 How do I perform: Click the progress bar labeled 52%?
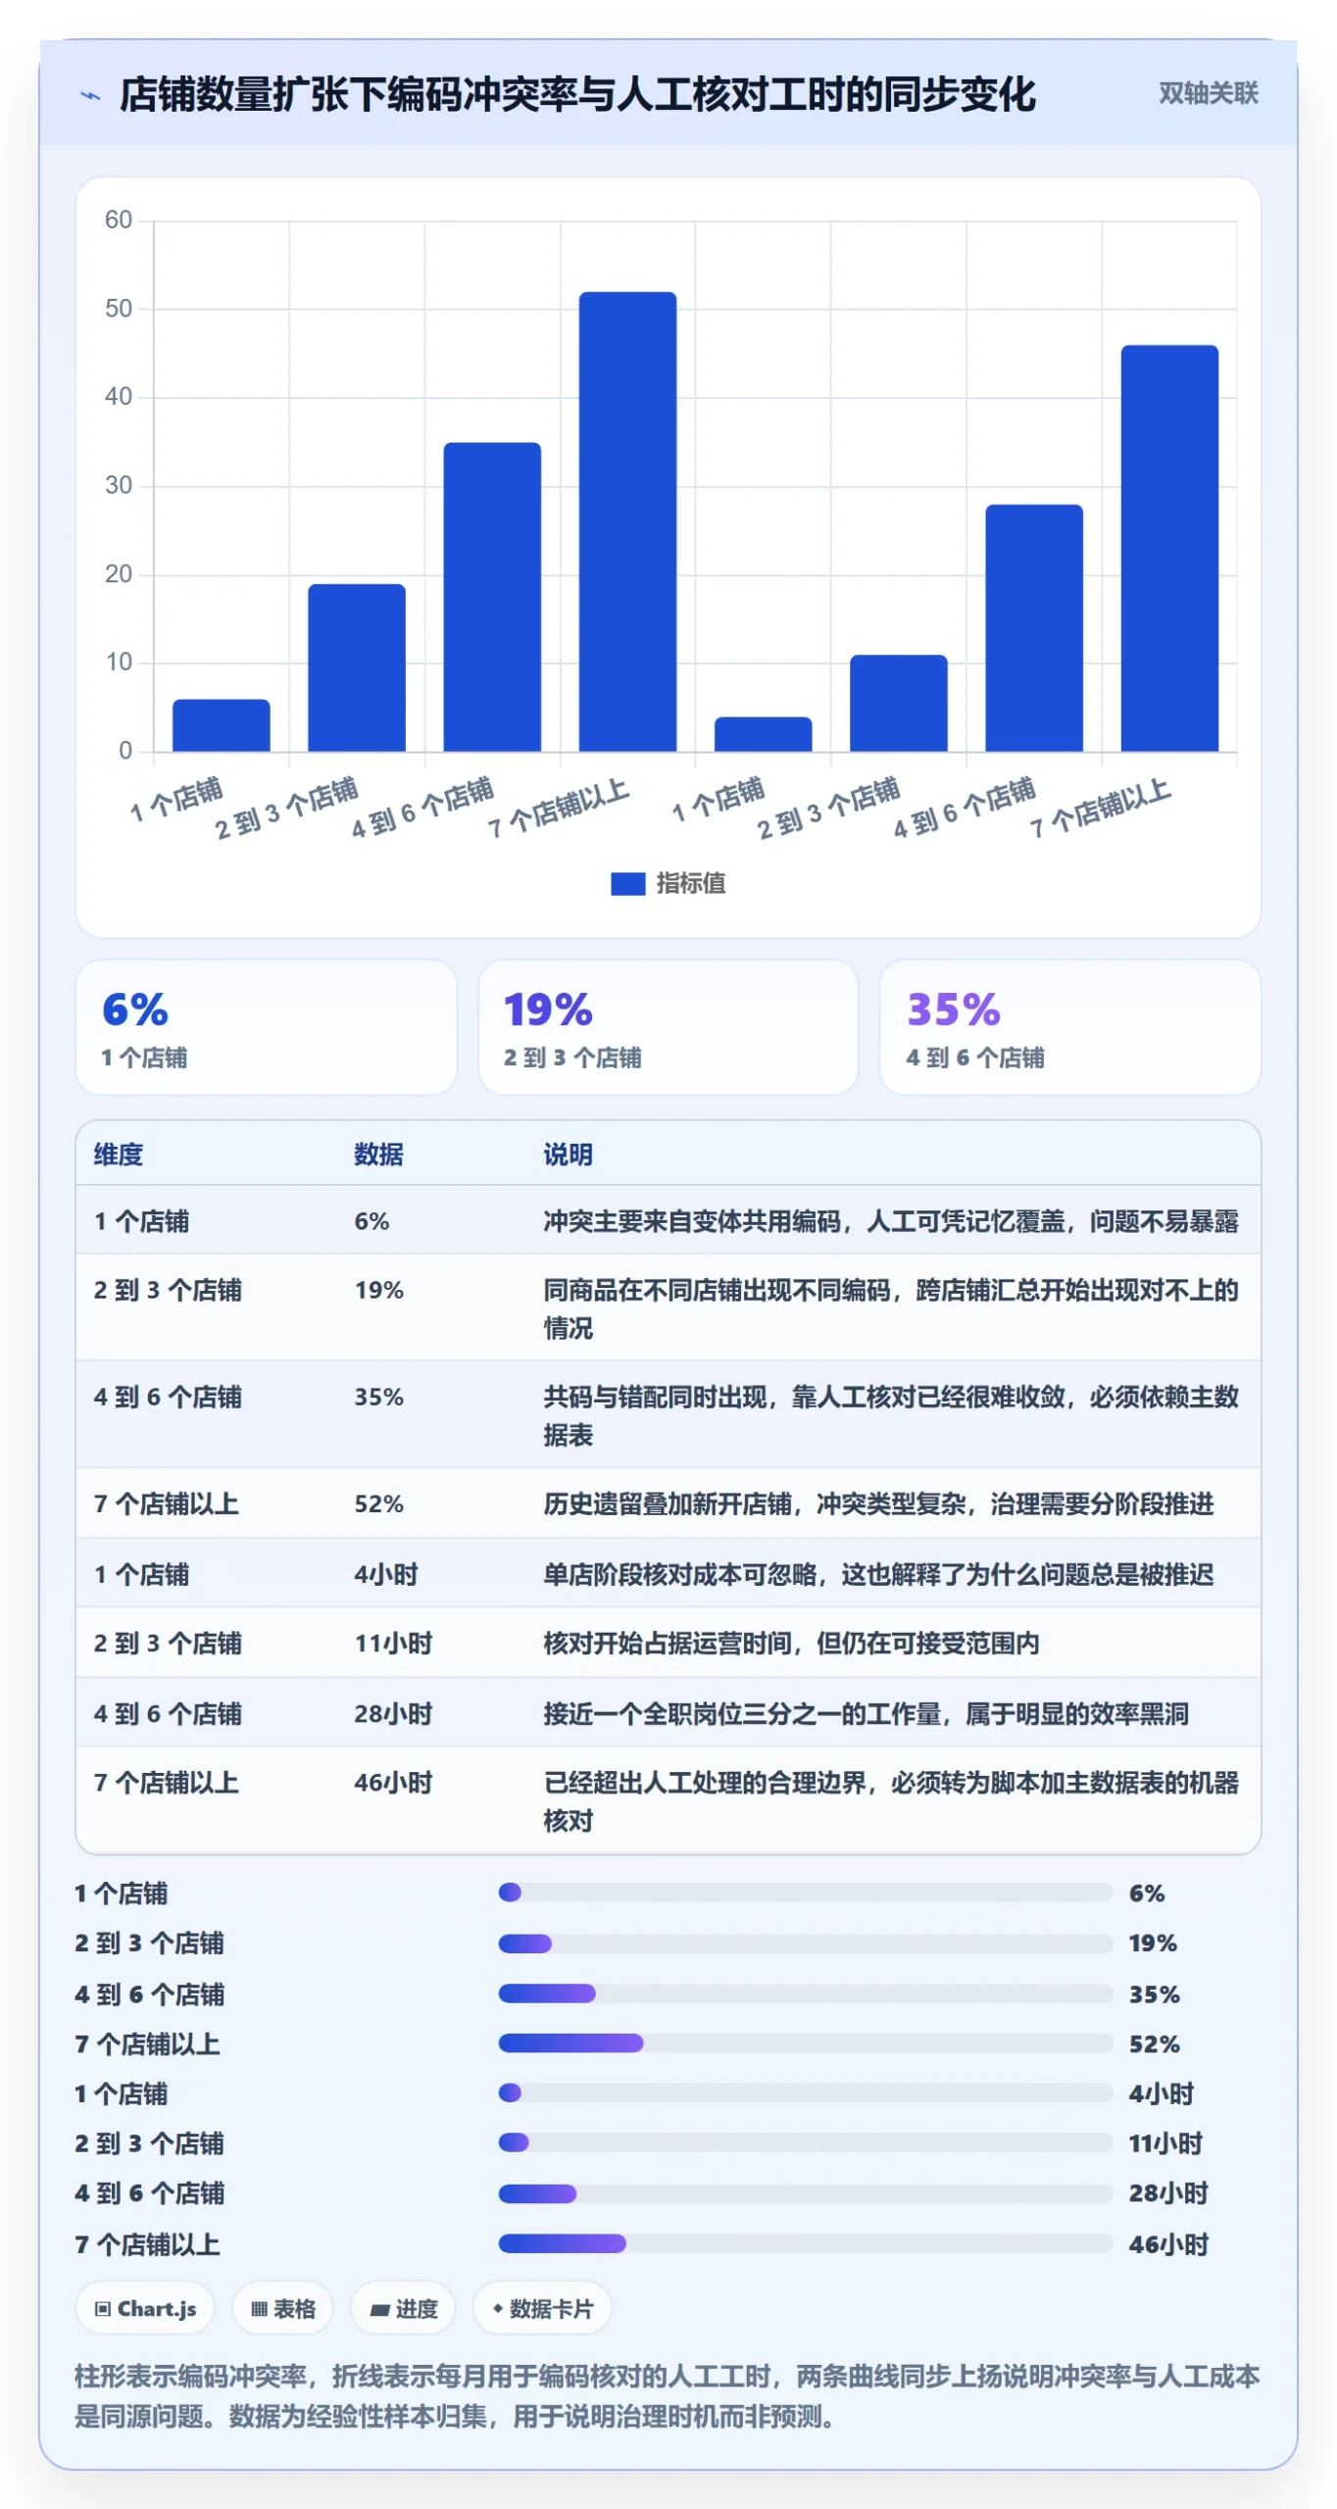pyautogui.click(x=805, y=2042)
